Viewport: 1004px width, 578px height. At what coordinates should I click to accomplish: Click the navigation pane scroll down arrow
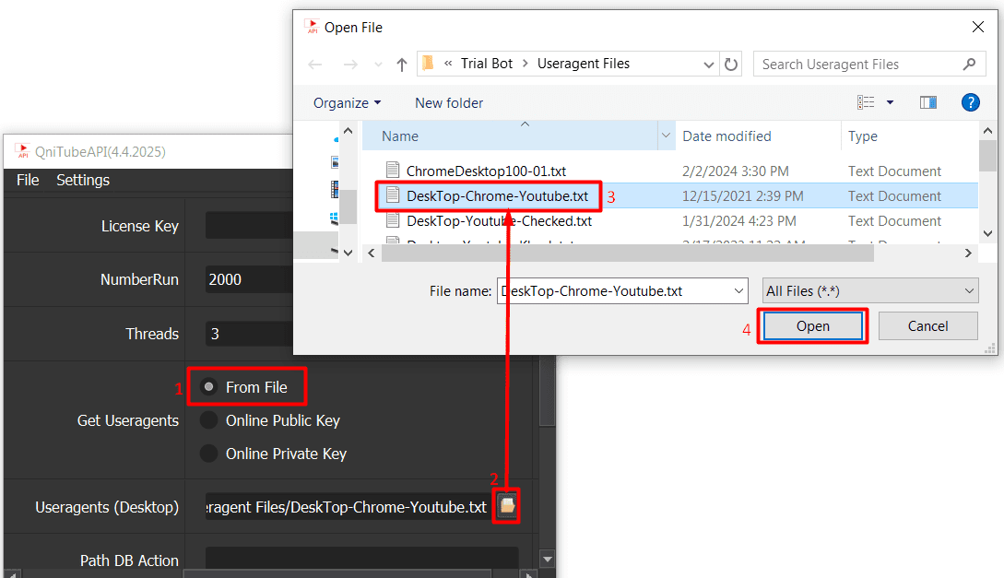(x=348, y=253)
